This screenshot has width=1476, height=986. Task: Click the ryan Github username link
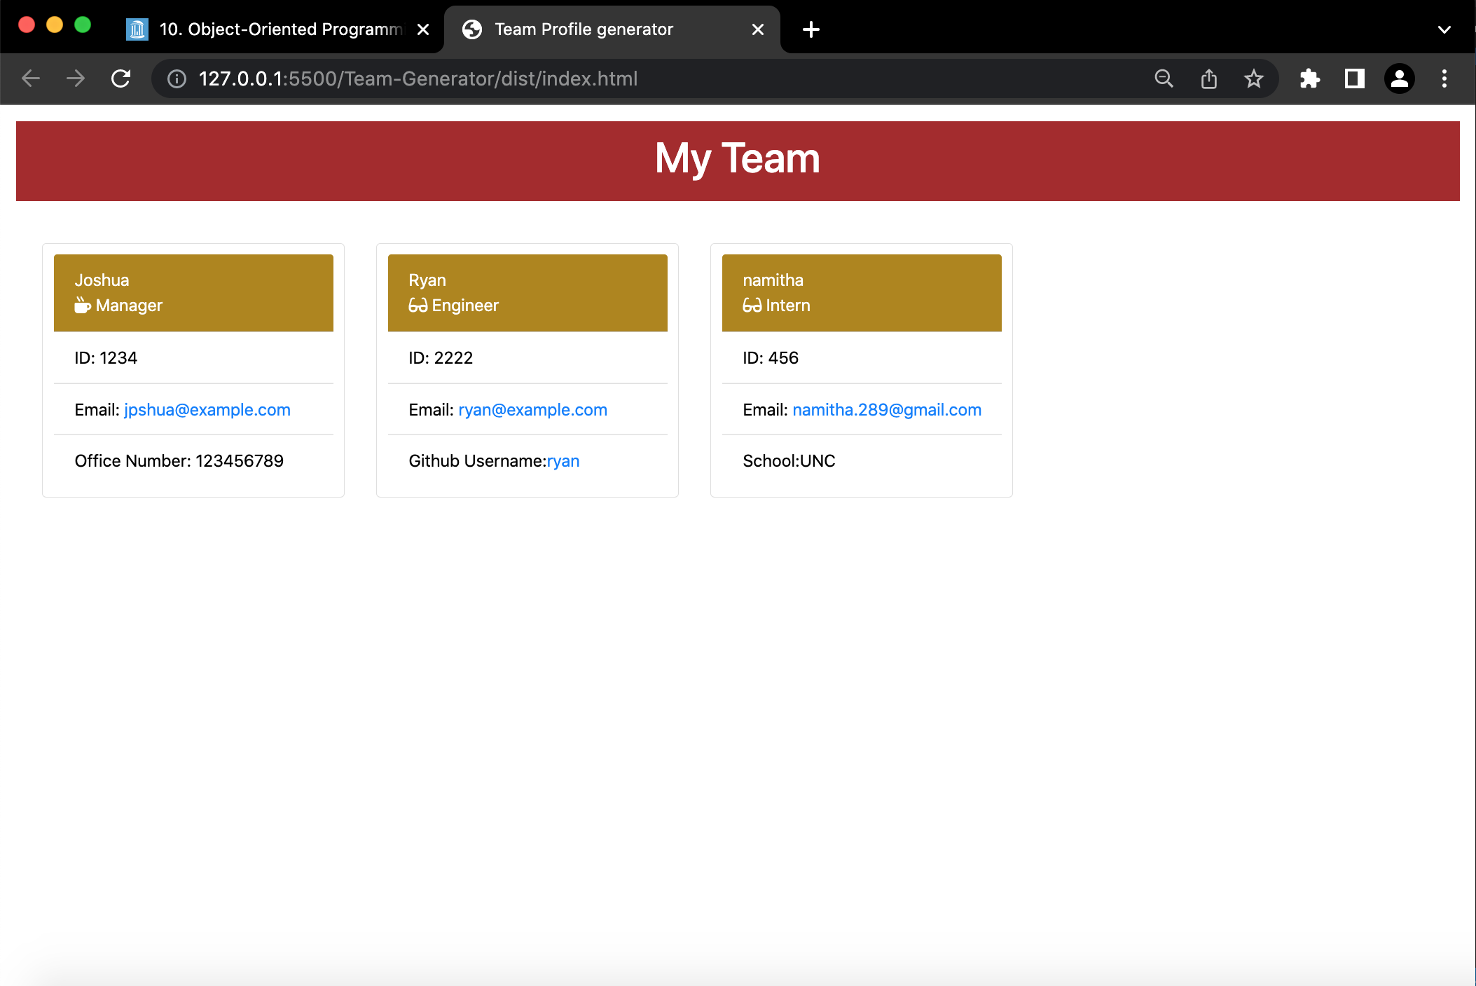point(563,460)
